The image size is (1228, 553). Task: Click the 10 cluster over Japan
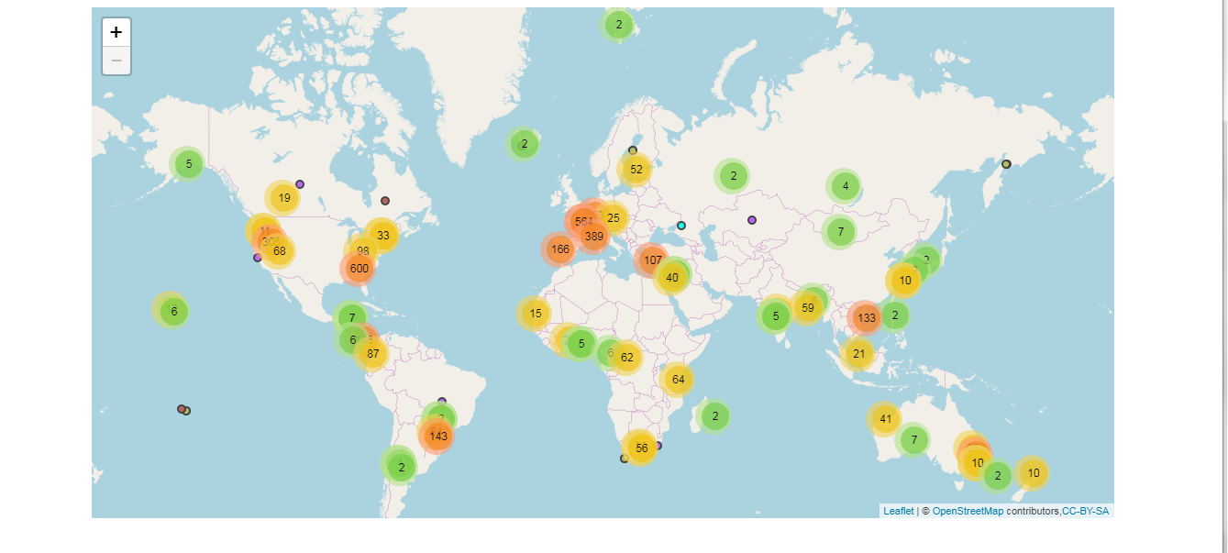[x=905, y=278]
